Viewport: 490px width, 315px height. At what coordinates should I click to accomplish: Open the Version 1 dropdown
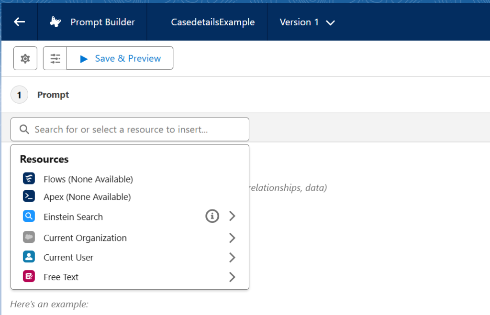coord(307,22)
